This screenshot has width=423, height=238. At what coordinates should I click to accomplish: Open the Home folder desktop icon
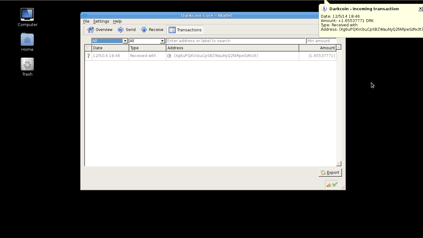tap(27, 42)
